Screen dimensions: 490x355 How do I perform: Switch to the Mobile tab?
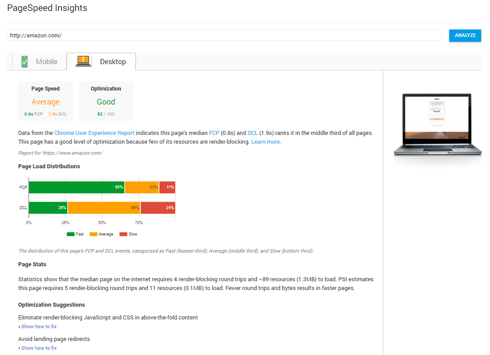[x=40, y=62]
